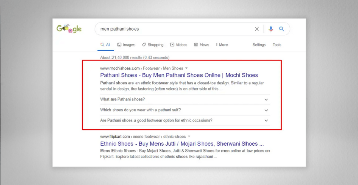Open the Shopping results tab
The width and height of the screenshot is (358, 185).
tap(152, 45)
